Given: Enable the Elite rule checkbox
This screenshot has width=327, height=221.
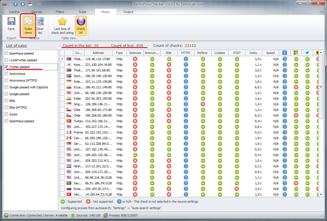Looking at the screenshot, I should (x=6, y=101).
